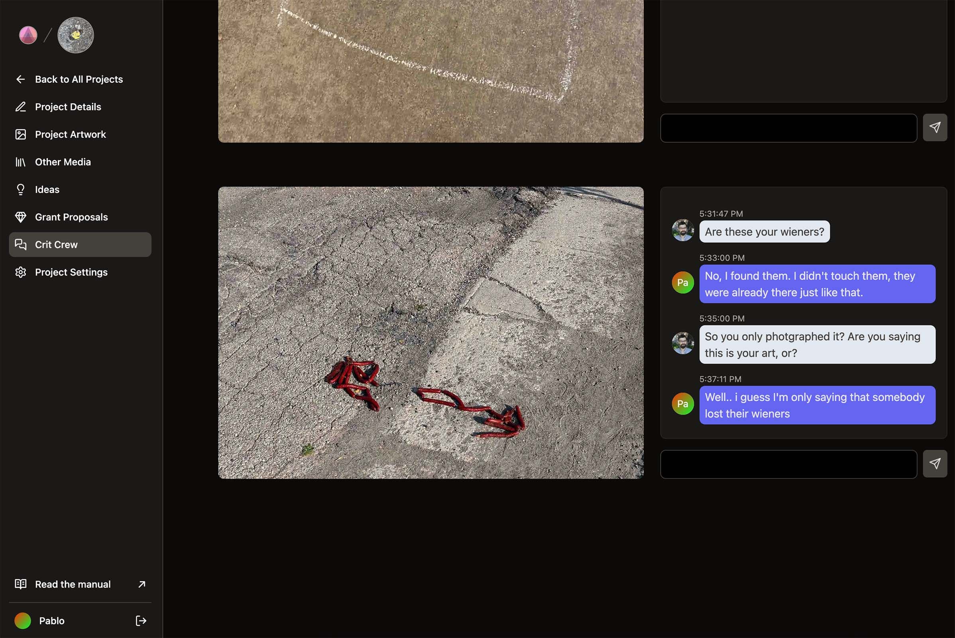Click the message input field
This screenshot has width=955, height=638.
788,463
